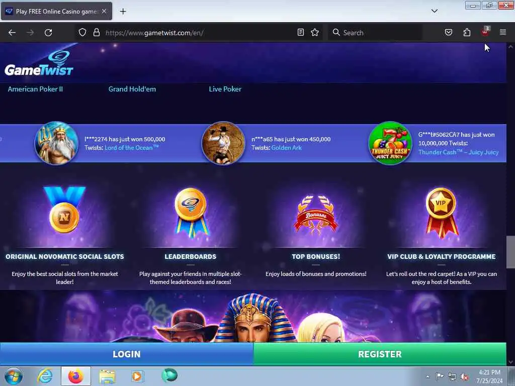
Task: Click the green globe taskbar icon
Action: 169,375
